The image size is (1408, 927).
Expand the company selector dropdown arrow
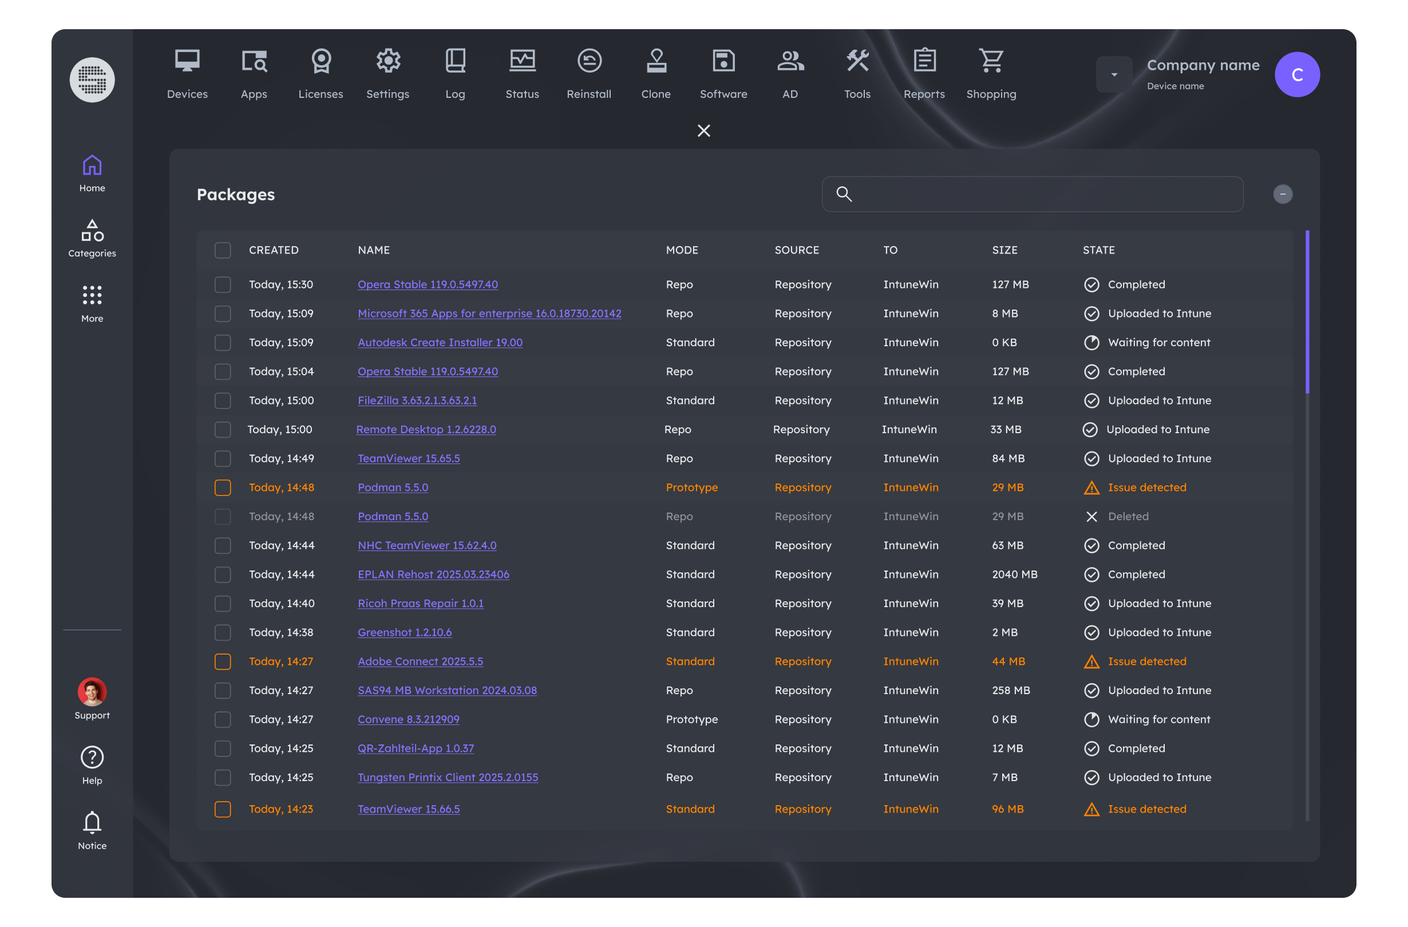[x=1114, y=74]
